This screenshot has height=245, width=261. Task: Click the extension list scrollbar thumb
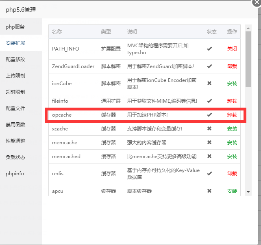248,59
